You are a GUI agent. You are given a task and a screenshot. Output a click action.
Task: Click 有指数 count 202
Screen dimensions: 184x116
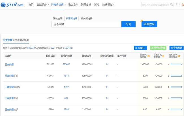pyautogui.click(x=53, y=48)
